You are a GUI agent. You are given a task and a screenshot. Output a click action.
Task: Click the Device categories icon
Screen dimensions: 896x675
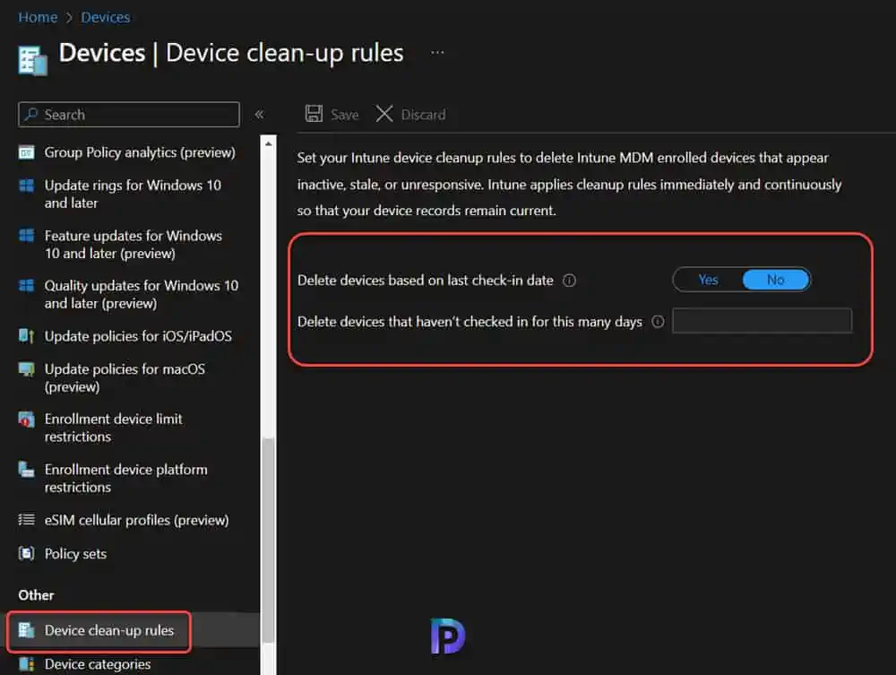click(26, 663)
